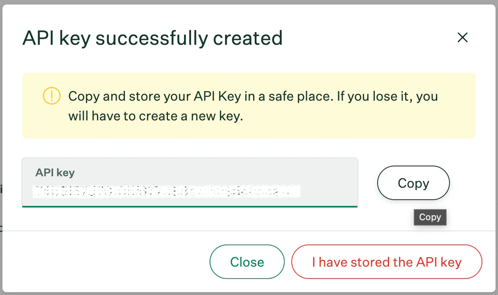The height and width of the screenshot is (295, 498).
Task: Click the X icon beside the dialog title
Action: click(463, 37)
